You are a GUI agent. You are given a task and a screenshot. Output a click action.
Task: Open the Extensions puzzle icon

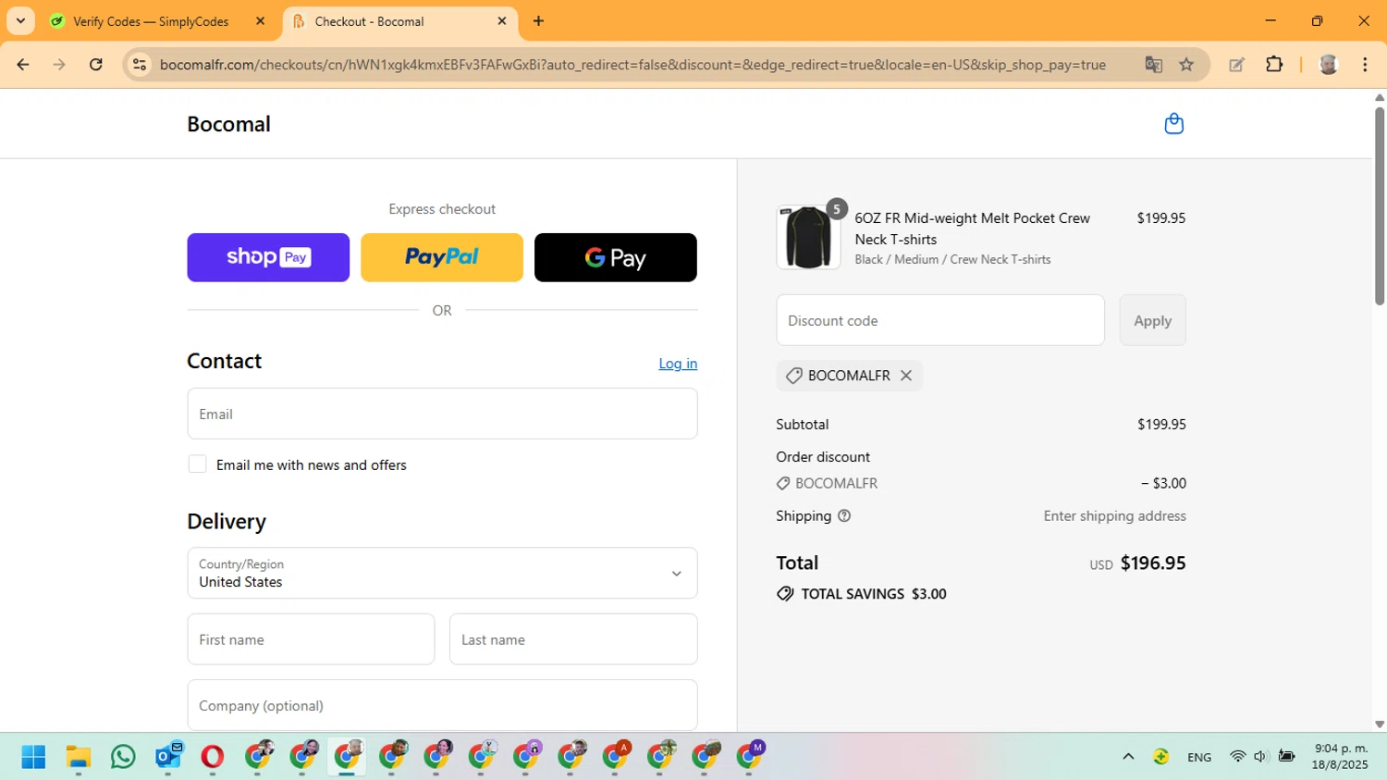coord(1274,65)
